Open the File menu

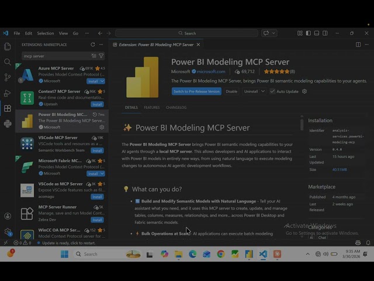[x=17, y=33]
